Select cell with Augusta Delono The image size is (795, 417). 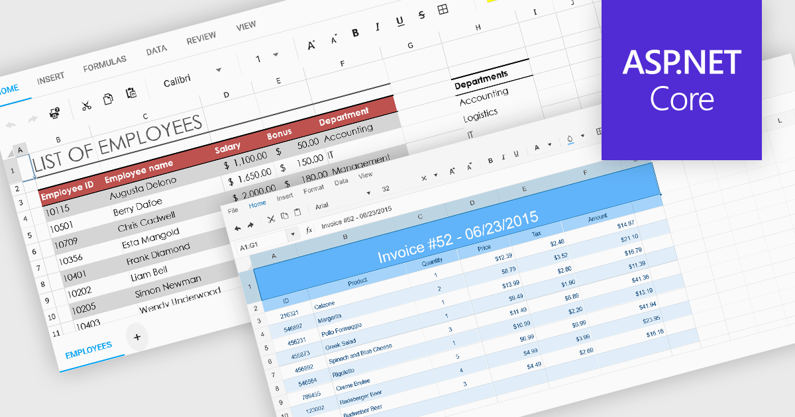[x=143, y=189]
